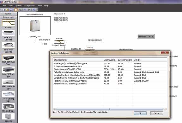Click the System1_IDU2#0 unit ID cell
Screen dimensions: 182x123
pos(141,81)
